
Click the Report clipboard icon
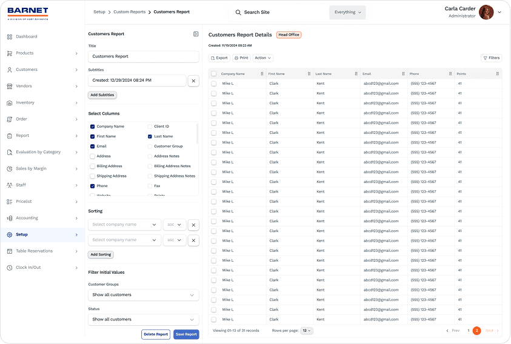click(10, 136)
